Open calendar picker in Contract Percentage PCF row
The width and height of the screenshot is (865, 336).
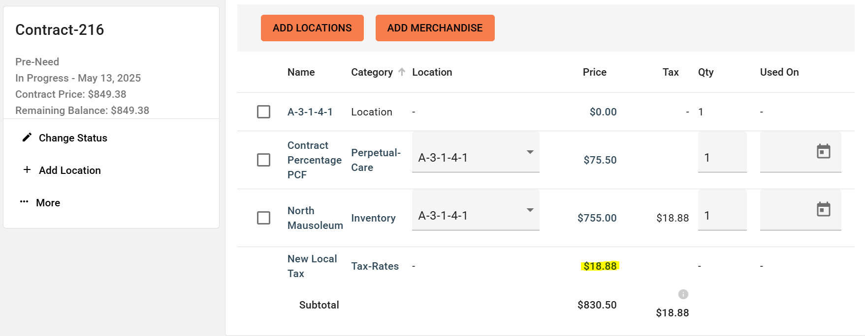pyautogui.click(x=823, y=151)
